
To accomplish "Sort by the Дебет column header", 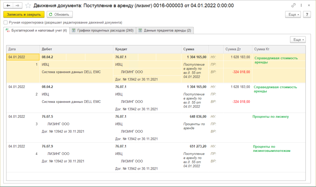I will click(x=76, y=49).
